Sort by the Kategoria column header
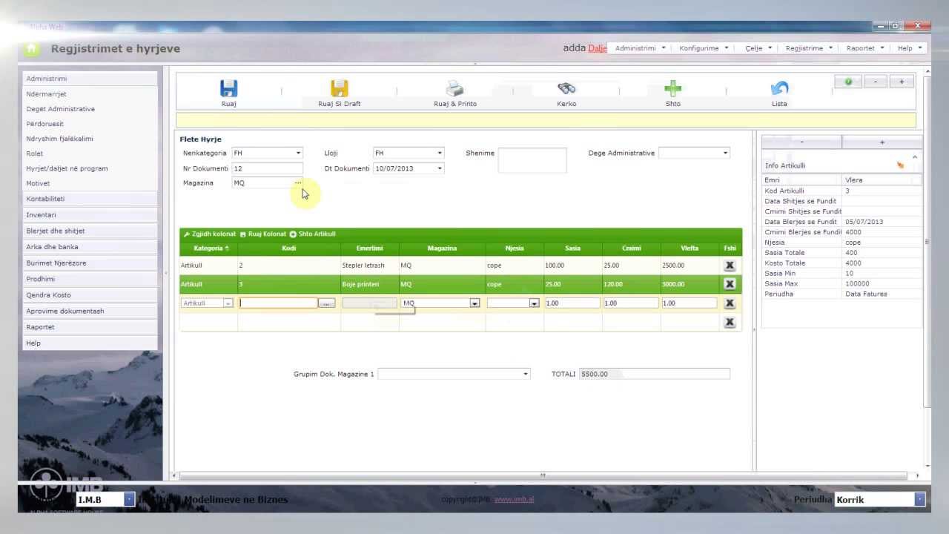This screenshot has height=534, width=949. (208, 248)
